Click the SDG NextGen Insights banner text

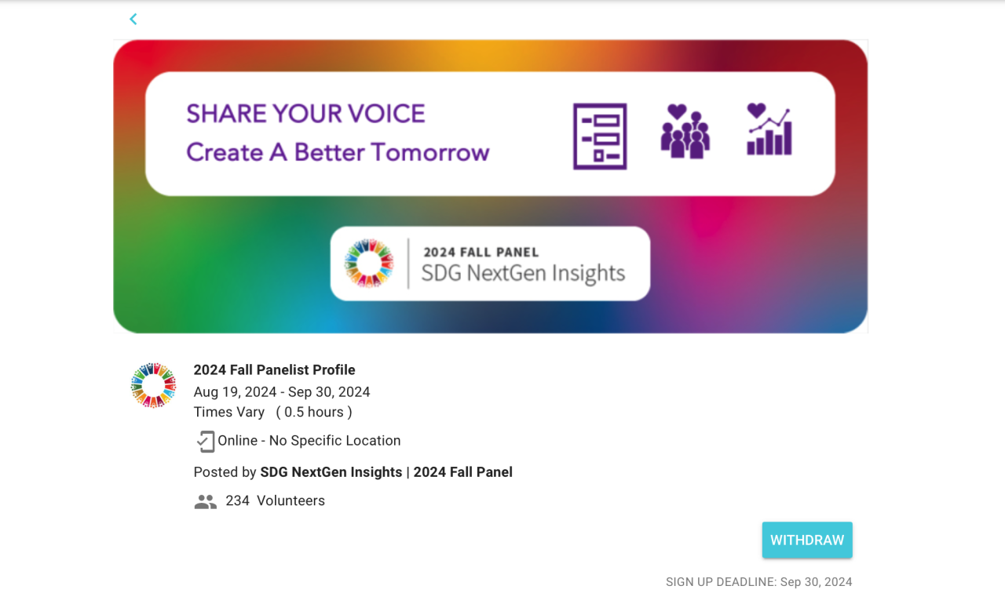tap(523, 274)
